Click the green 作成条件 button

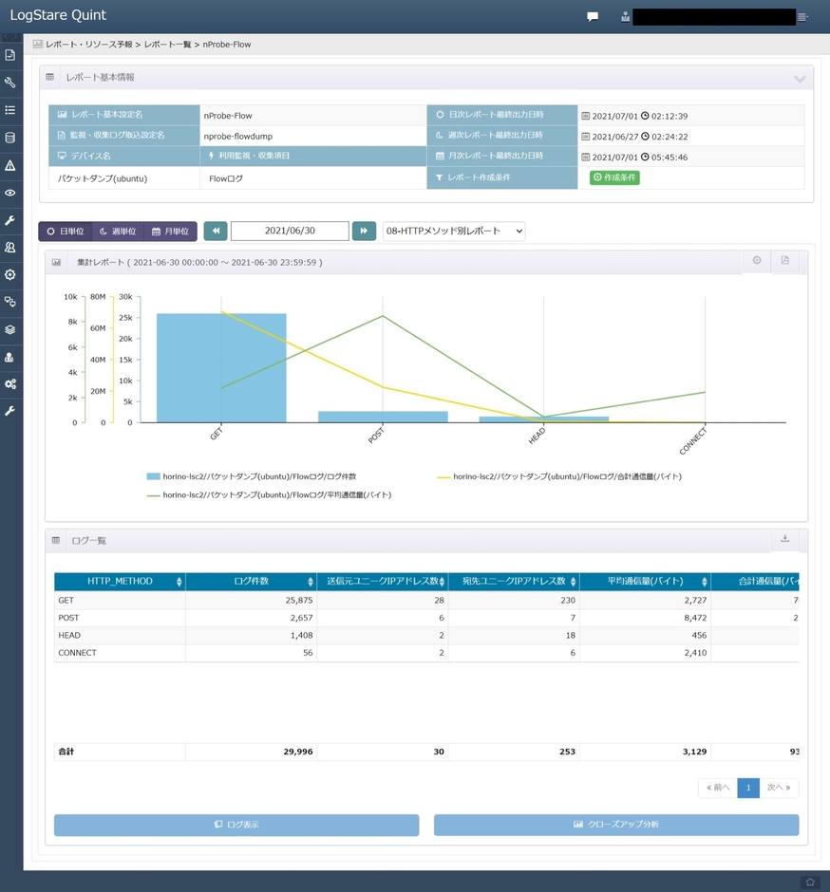614,177
